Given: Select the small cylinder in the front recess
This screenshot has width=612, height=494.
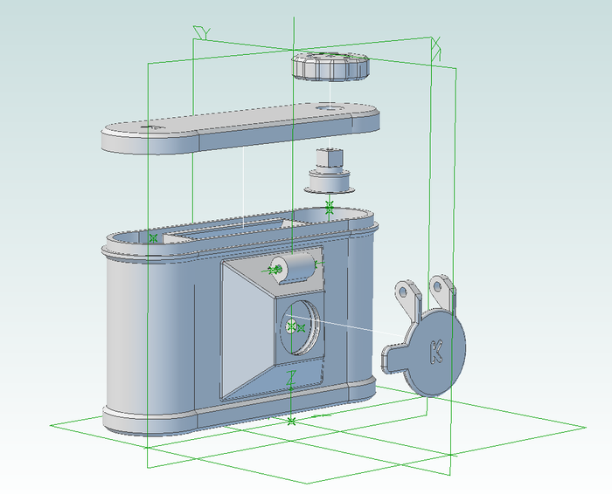Looking at the screenshot, I should click(x=294, y=269).
